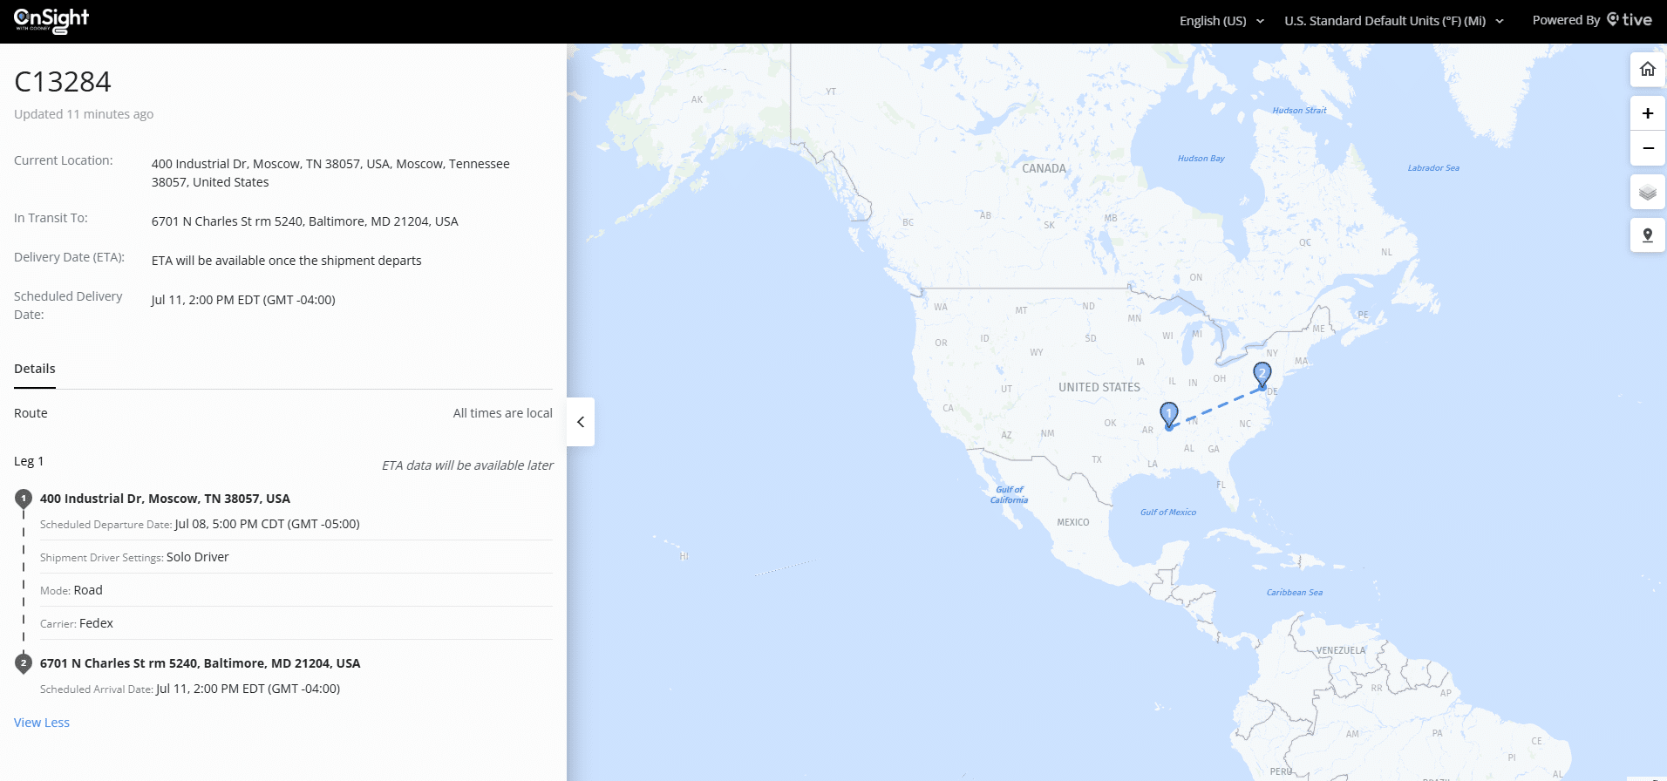Zoom in the map with plus button

(1647, 113)
